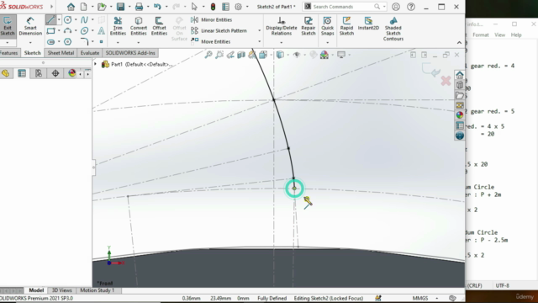Collapse the CommandManager ribbon chevron
This screenshot has height=303, width=538.
459,43
